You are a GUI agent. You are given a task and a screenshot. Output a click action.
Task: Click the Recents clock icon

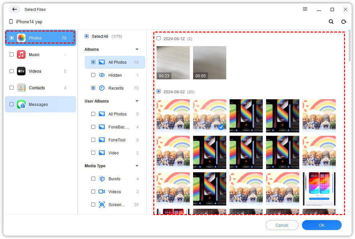(102, 88)
